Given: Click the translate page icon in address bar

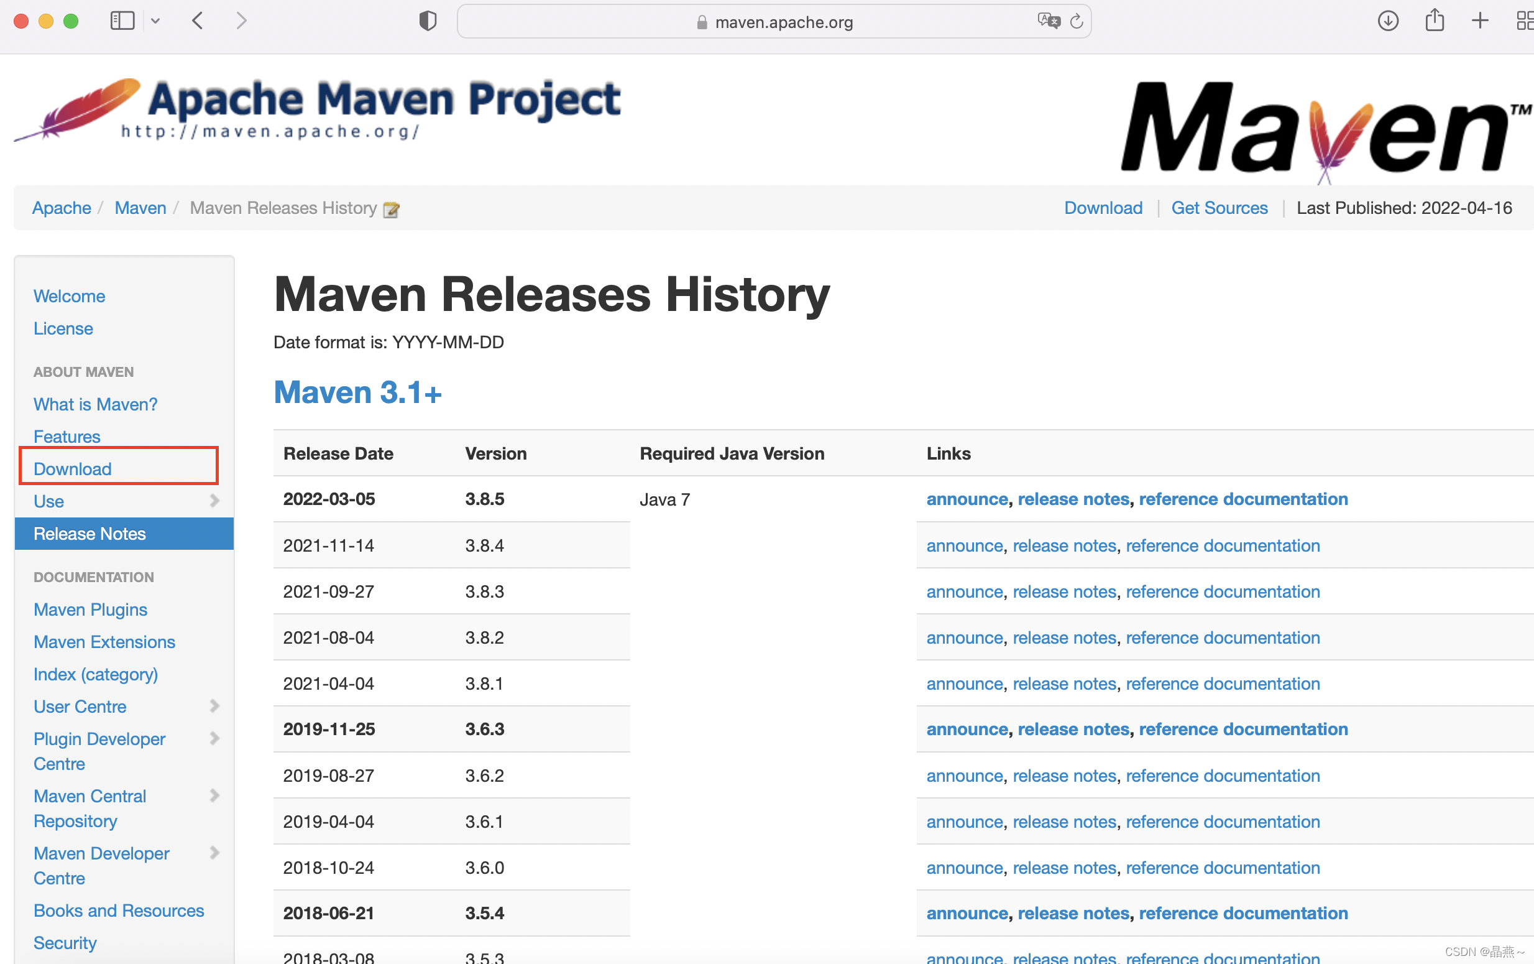Looking at the screenshot, I should tap(1048, 21).
